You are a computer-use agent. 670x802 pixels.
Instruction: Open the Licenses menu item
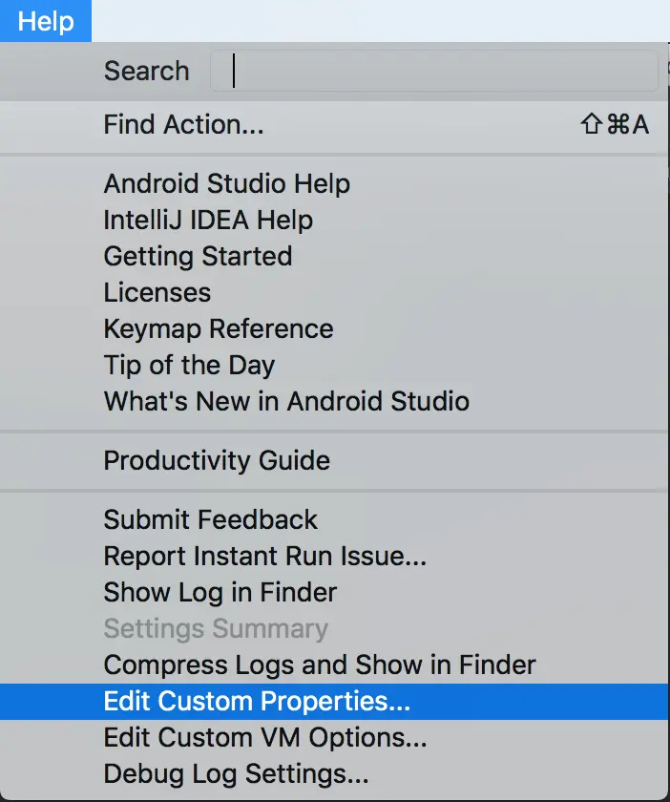point(157,292)
